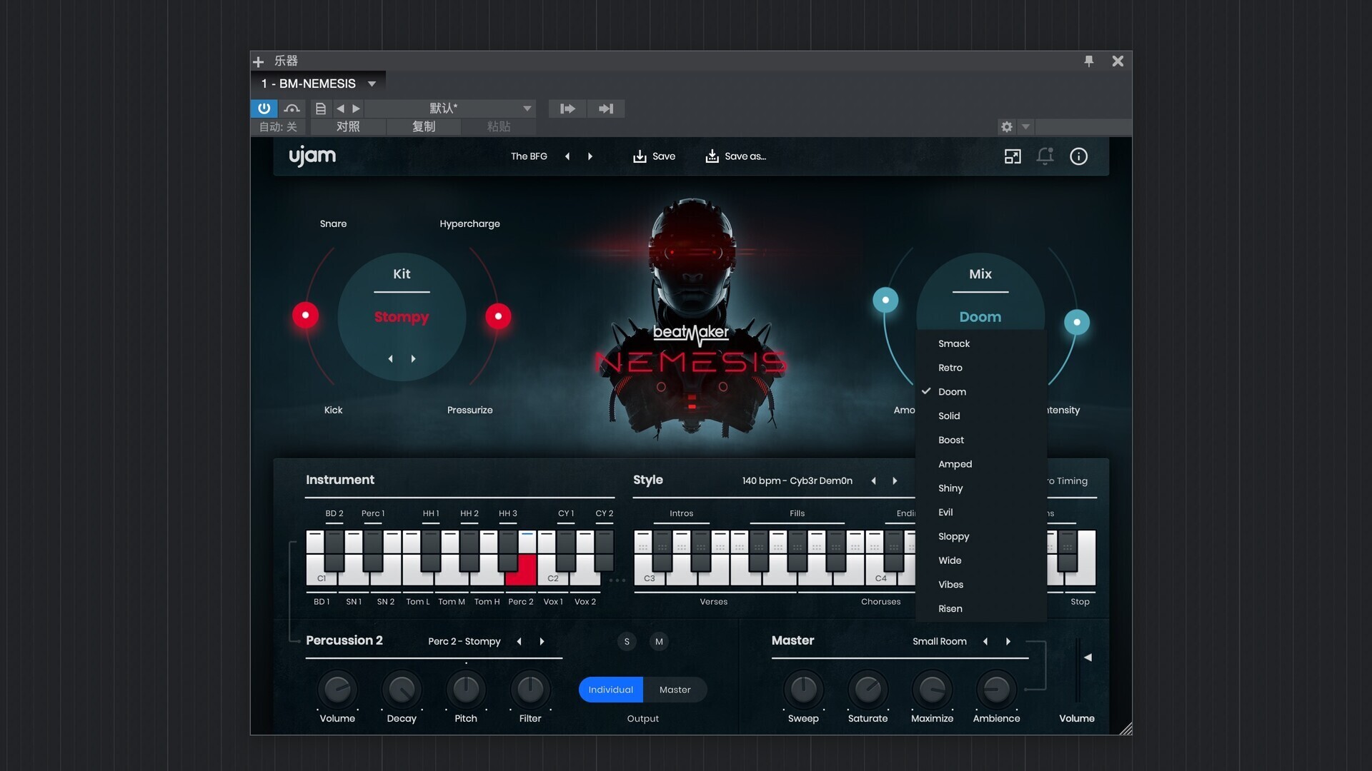The width and height of the screenshot is (1372, 771).
Task: Click the sidechain route-in arrow icon
Action: [x=567, y=109]
